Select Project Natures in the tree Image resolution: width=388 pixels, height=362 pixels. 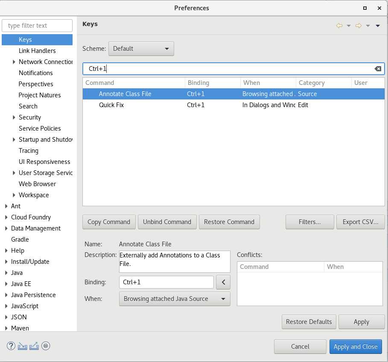(40, 95)
